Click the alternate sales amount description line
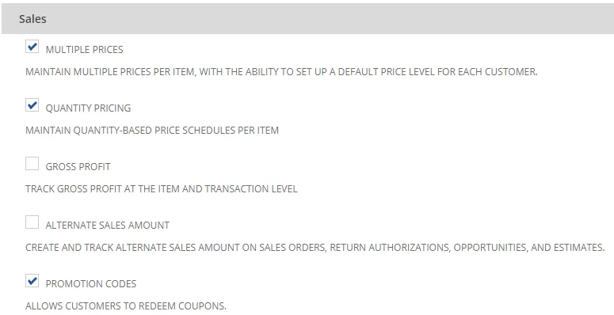This screenshot has width=614, height=315. [x=315, y=248]
